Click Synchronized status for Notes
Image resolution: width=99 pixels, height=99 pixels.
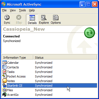tap(44, 81)
